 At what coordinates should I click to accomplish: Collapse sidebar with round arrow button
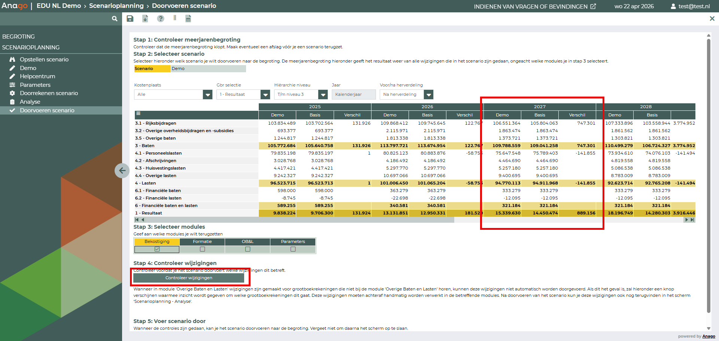[122, 171]
